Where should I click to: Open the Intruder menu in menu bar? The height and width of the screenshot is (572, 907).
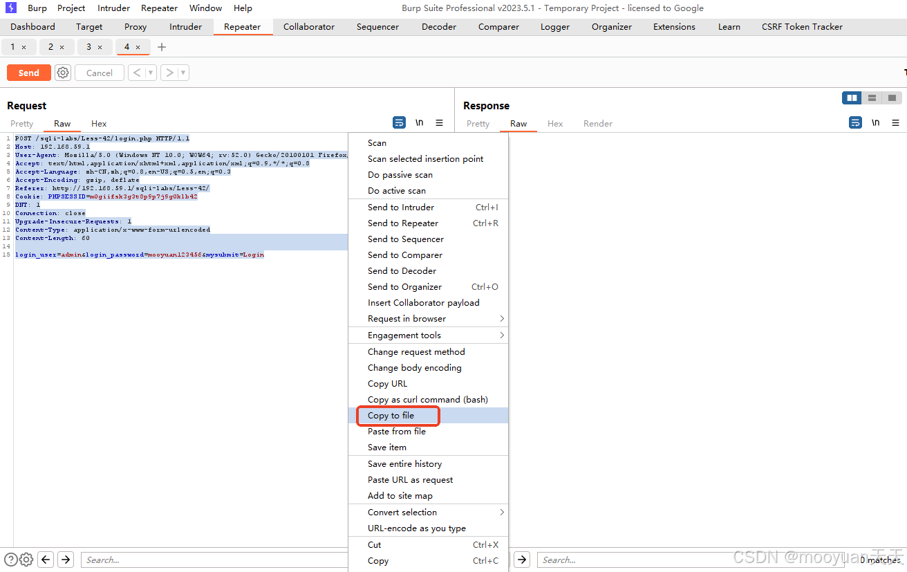pos(113,8)
